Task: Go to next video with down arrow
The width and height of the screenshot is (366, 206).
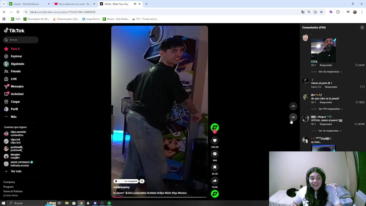Action: 293,117
